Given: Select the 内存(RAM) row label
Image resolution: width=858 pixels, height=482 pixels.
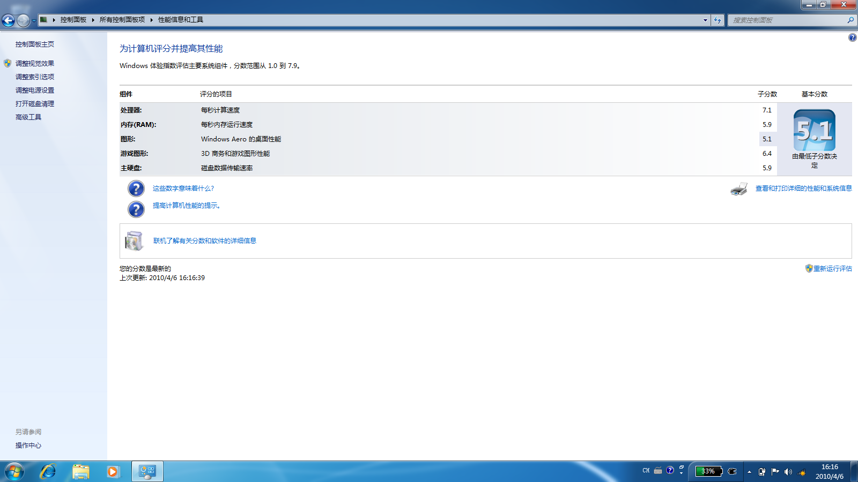Looking at the screenshot, I should (138, 125).
